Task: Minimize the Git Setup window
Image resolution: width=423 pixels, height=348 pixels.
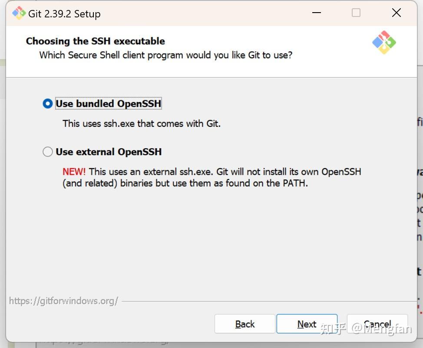Action: [317, 13]
